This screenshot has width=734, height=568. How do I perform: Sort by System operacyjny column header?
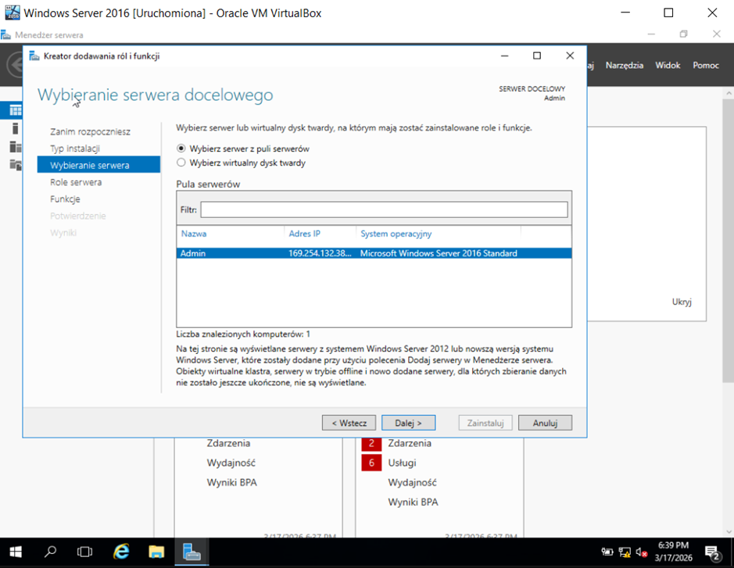[x=396, y=234]
